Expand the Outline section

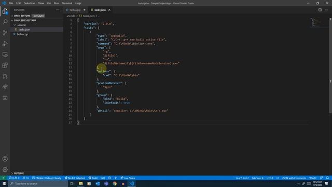[x=37, y=173]
